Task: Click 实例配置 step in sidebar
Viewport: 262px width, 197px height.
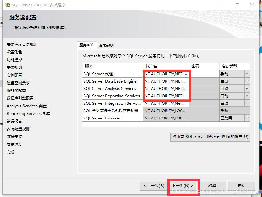Action: click(14, 75)
